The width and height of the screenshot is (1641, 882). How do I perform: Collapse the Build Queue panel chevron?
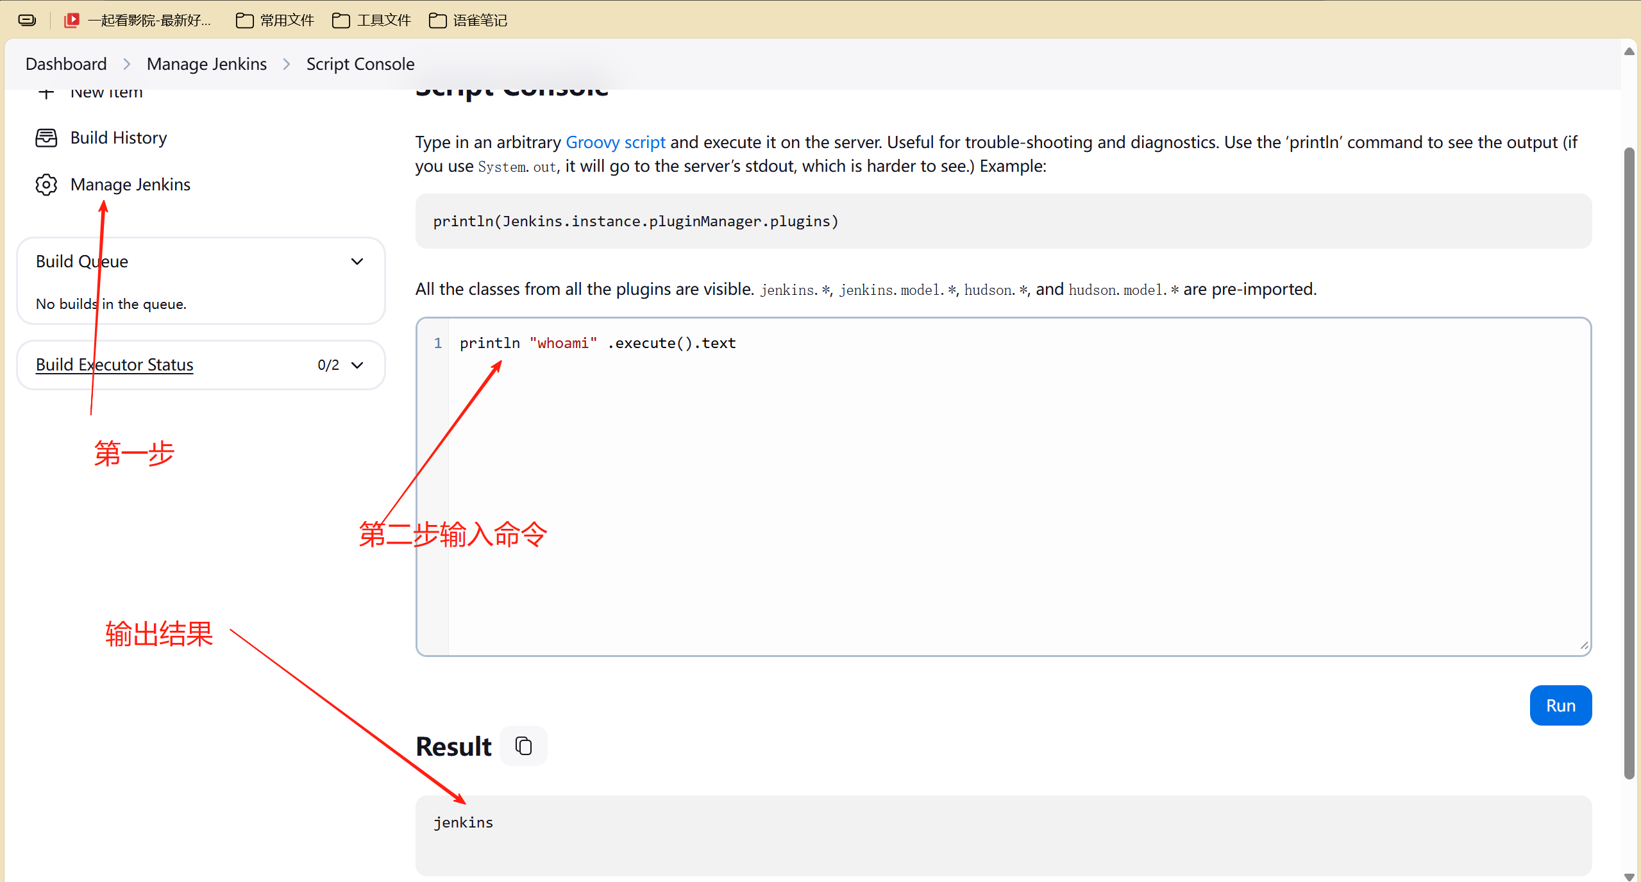[357, 262]
